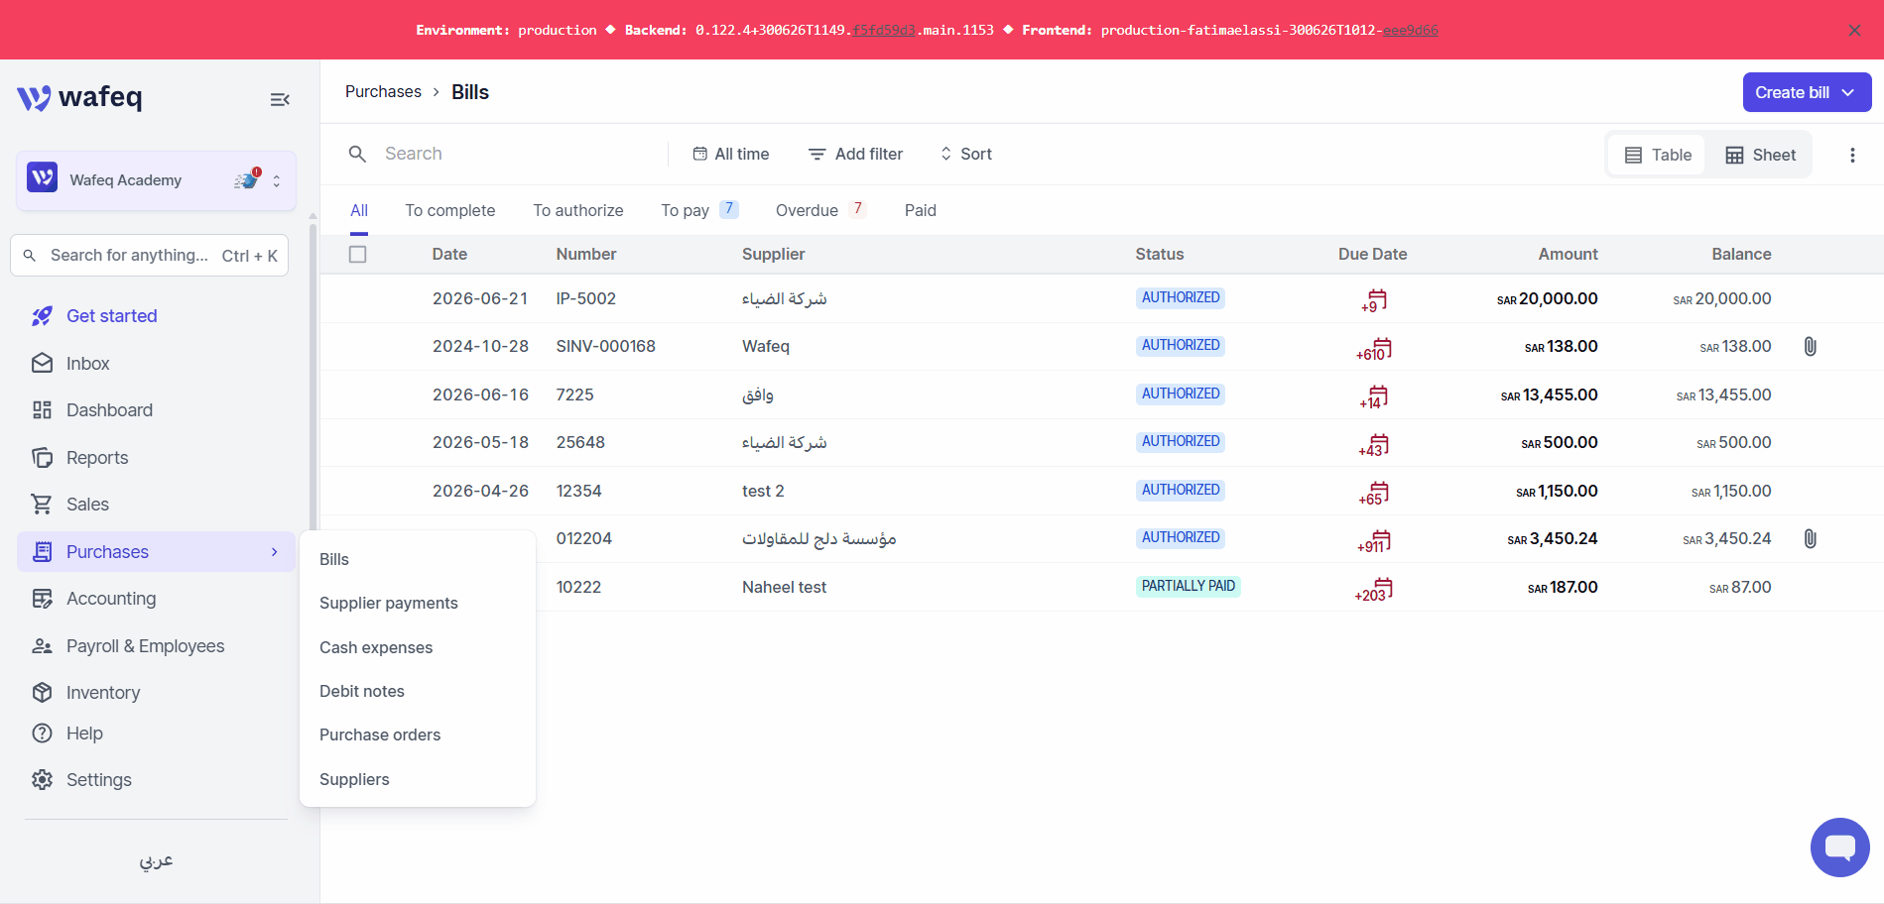This screenshot has width=1884, height=904.
Task: Switch language to Arabic
Action: tap(156, 860)
